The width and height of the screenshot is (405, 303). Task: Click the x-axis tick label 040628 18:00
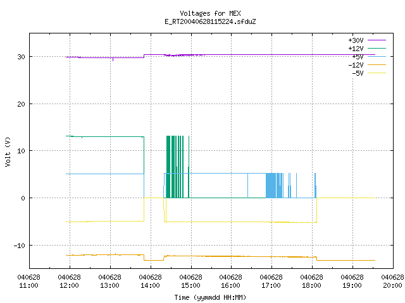point(312,282)
